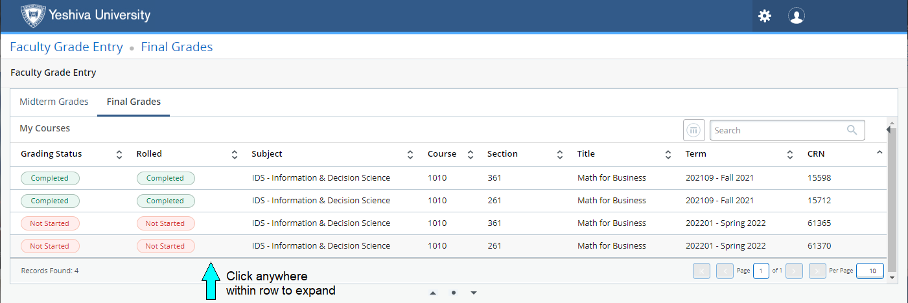
Task: Click the down triangle below the table
Action: 474,293
